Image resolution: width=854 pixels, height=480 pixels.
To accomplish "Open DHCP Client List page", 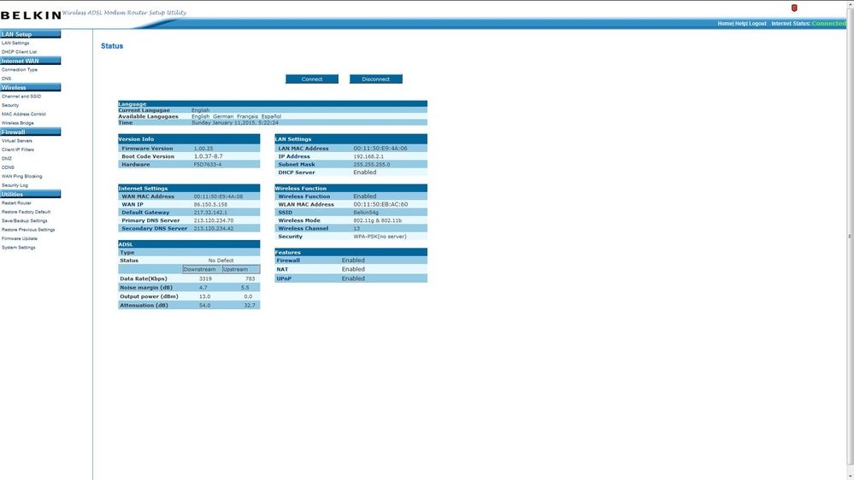I will (x=19, y=52).
